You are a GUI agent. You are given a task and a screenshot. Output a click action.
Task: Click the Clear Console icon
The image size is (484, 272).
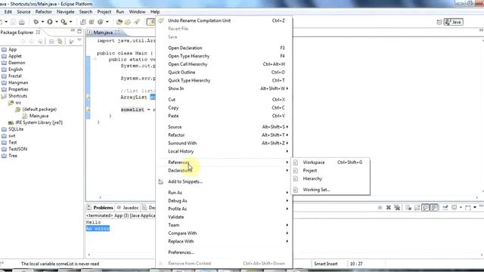[x=408, y=208]
